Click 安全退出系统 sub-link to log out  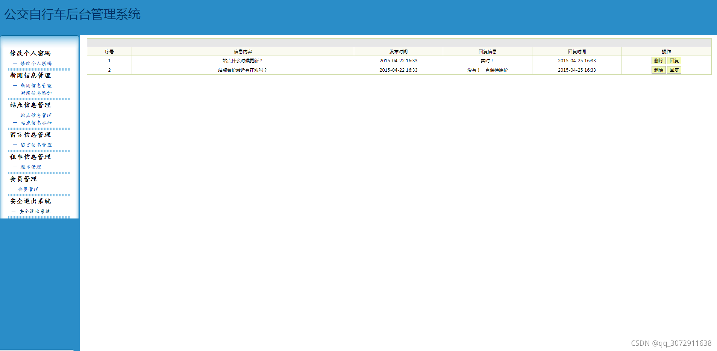click(x=35, y=211)
